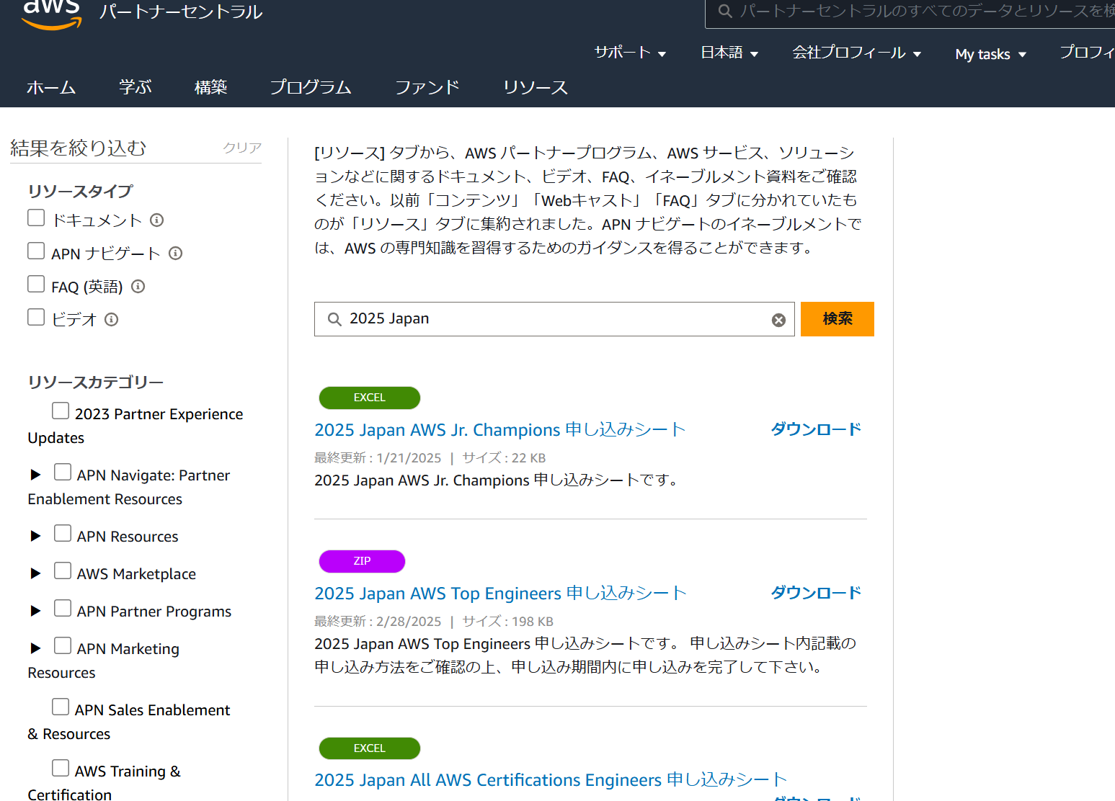The width and height of the screenshot is (1115, 801).
Task: Check the APN Partner Programs category
Action: pos(63,608)
